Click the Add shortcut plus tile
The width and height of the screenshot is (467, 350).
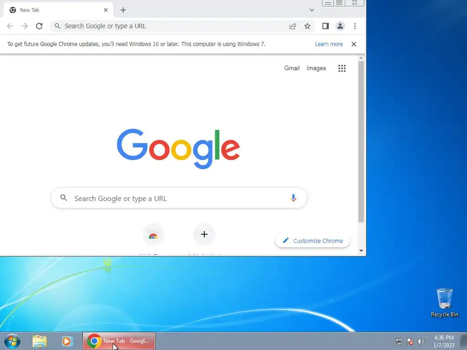coord(204,235)
